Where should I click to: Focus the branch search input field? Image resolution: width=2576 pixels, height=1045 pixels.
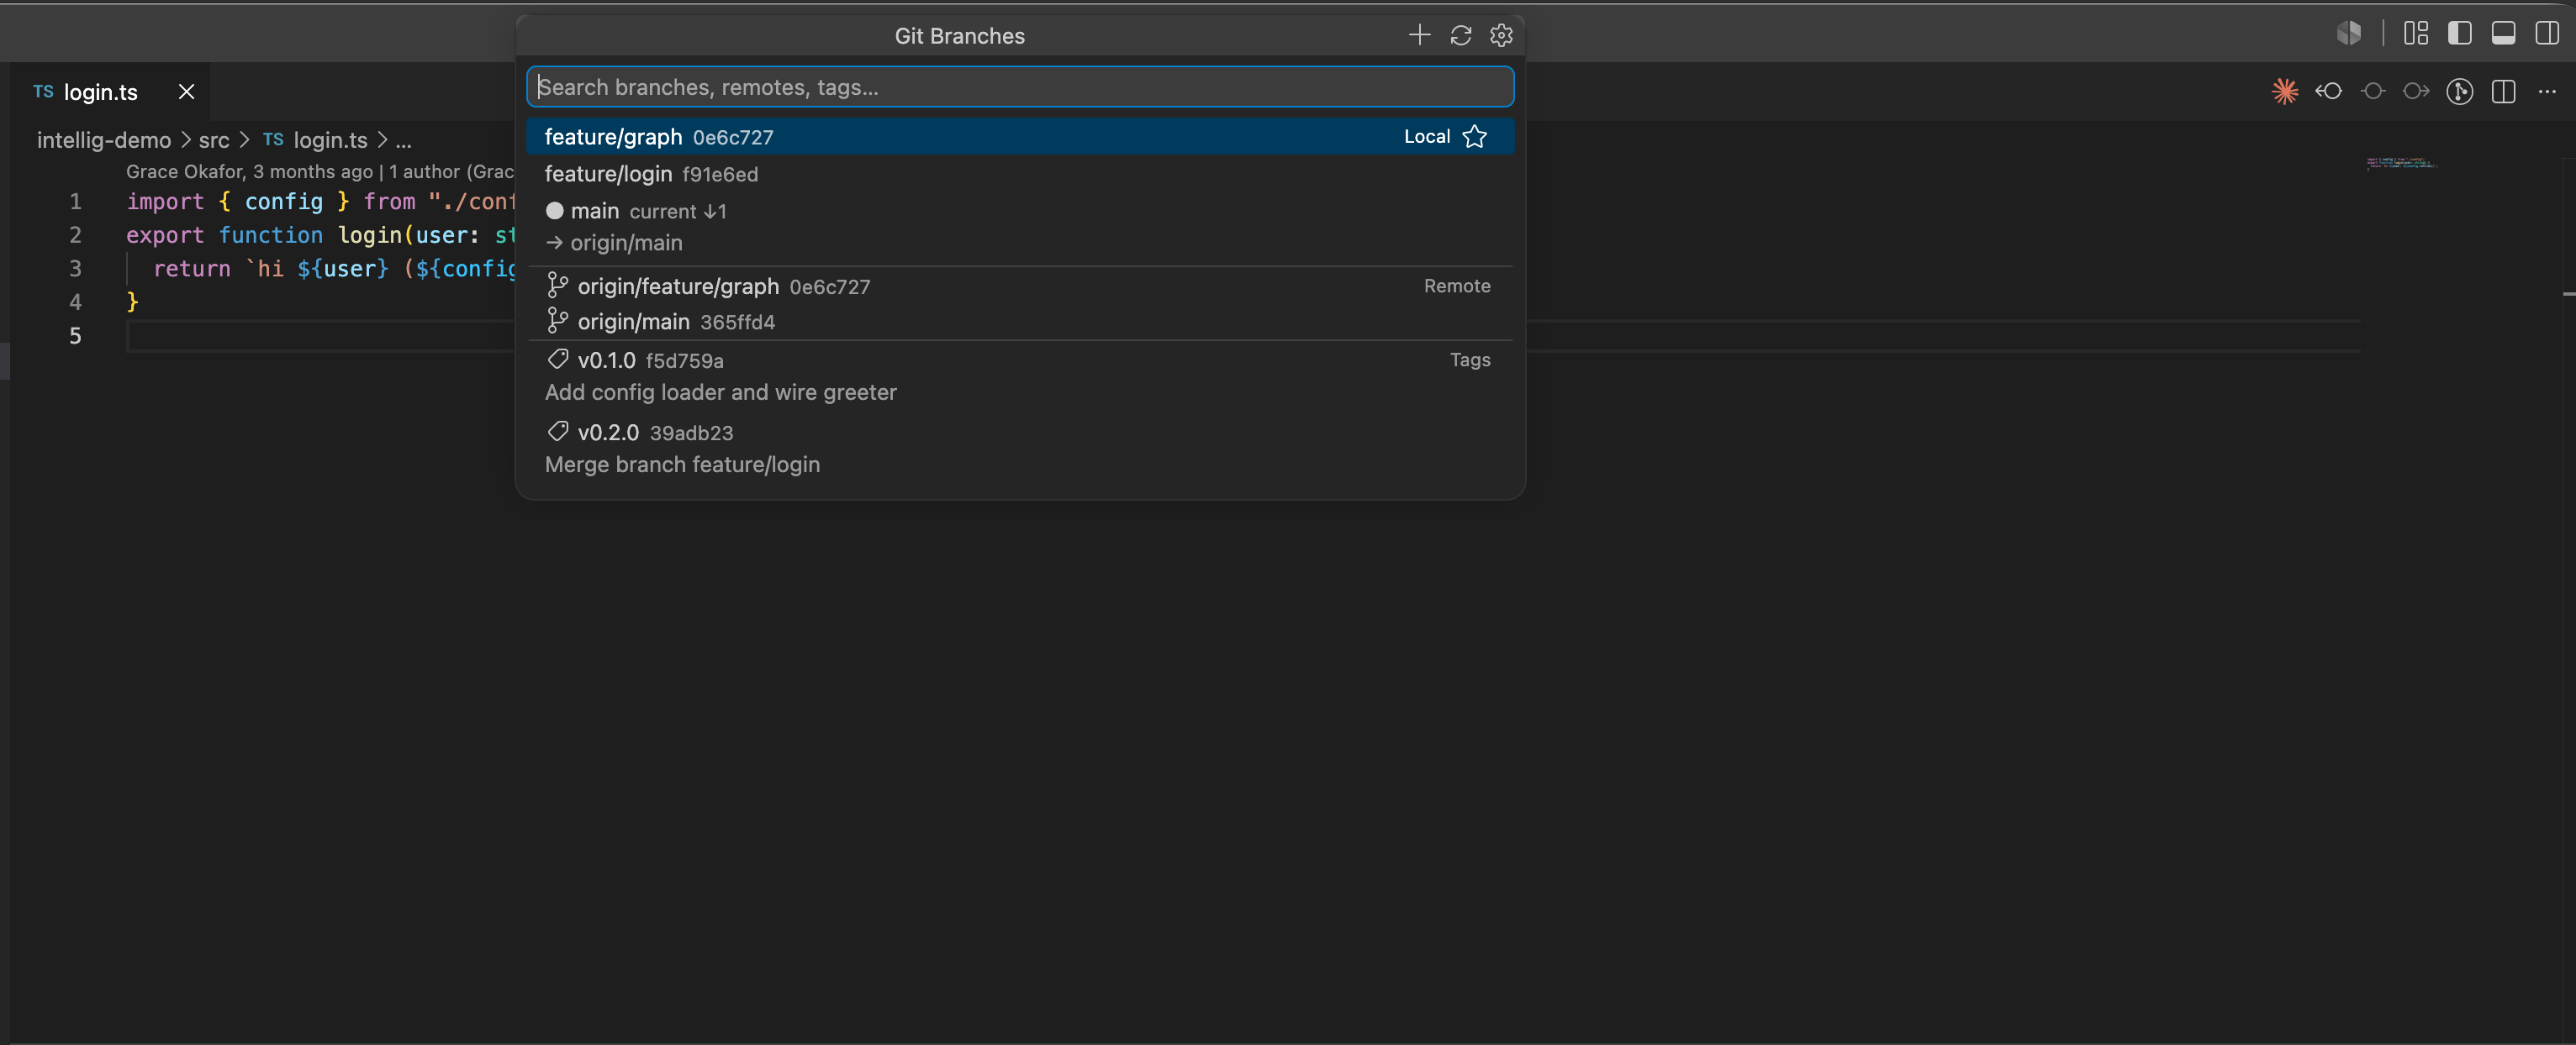tap(1020, 87)
